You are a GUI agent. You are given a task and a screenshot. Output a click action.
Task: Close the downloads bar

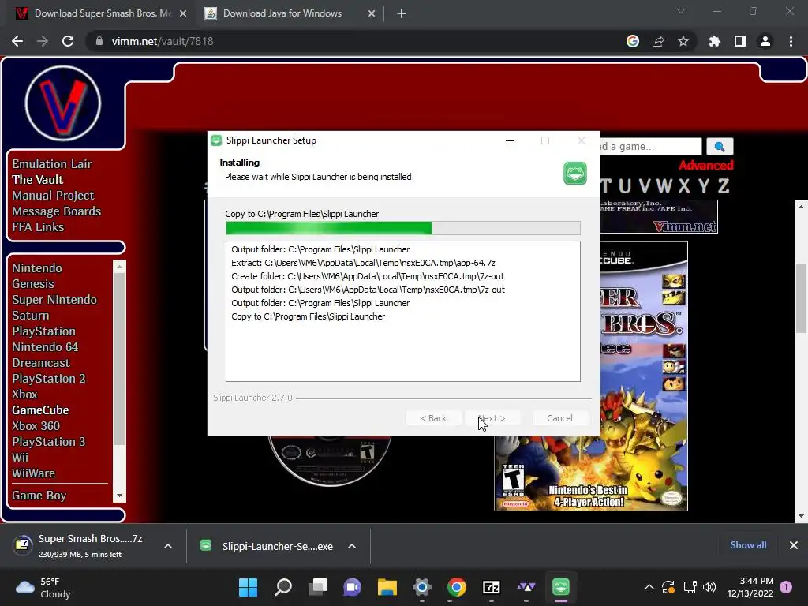click(794, 545)
